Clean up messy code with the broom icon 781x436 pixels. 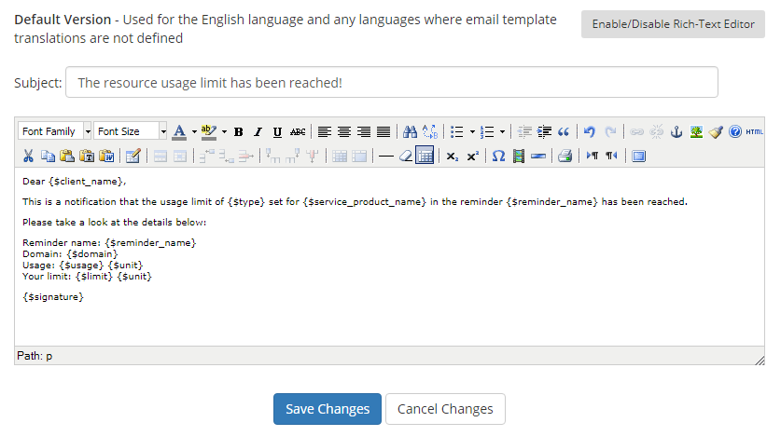pos(716,131)
